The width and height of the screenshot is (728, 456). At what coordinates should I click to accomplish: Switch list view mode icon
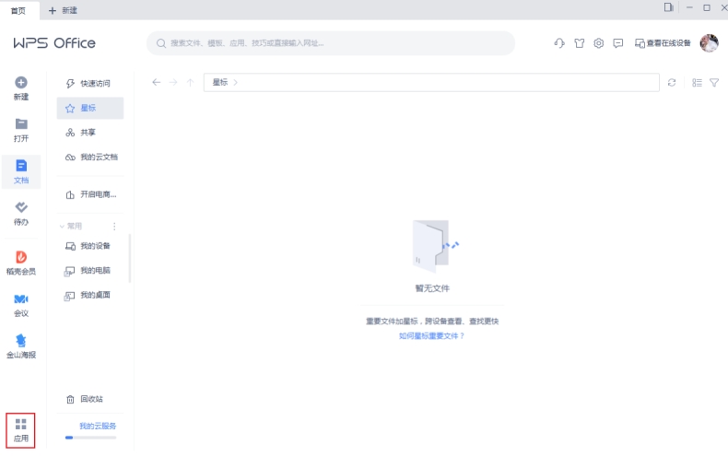[697, 83]
